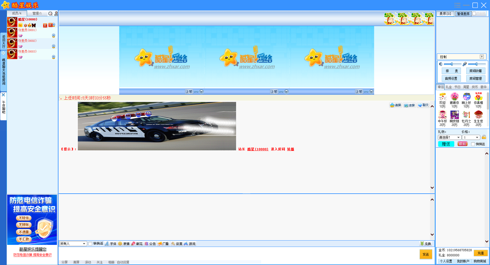Click the orange unlock padlock icon

click(484, 137)
